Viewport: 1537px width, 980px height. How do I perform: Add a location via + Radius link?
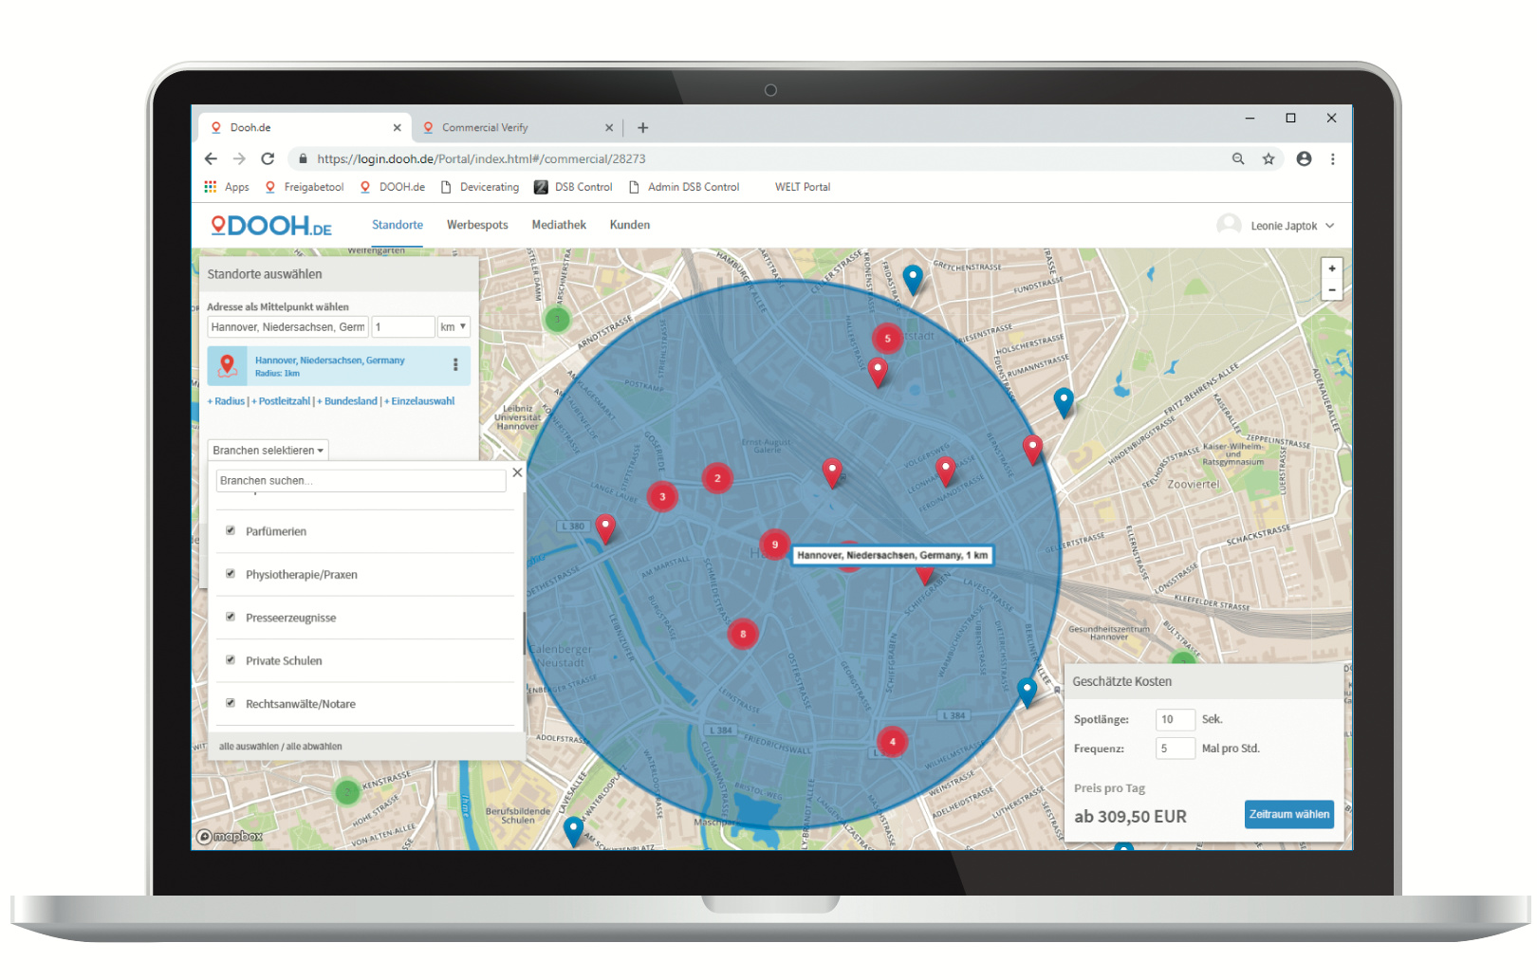[x=227, y=401]
